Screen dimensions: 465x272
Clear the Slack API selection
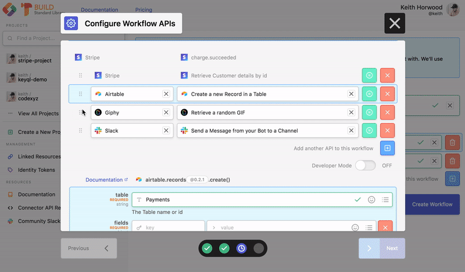click(166, 131)
